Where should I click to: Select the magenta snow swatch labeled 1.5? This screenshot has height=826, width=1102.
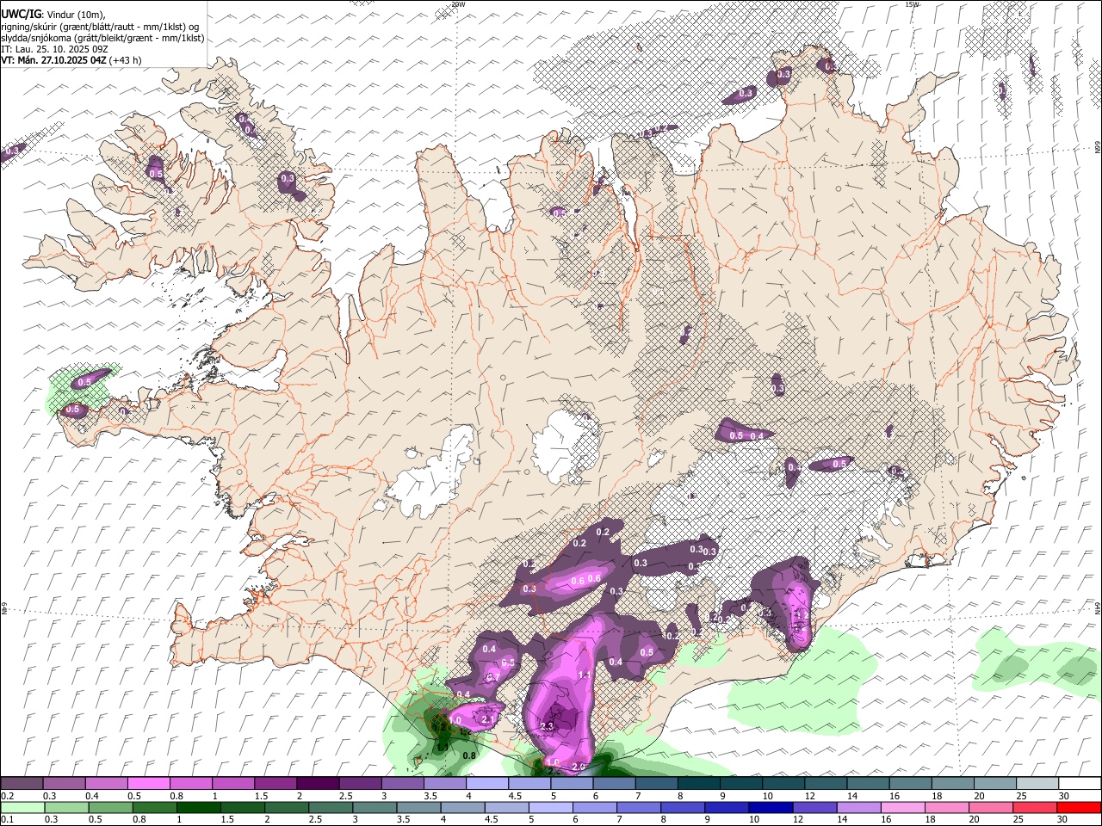[x=275, y=784]
